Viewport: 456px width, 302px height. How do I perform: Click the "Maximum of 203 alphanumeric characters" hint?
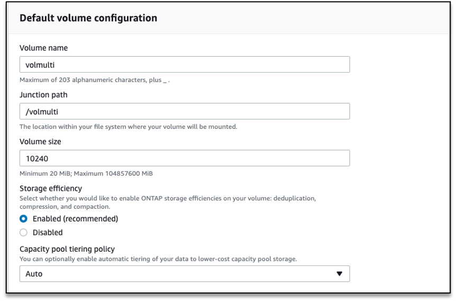(94, 81)
